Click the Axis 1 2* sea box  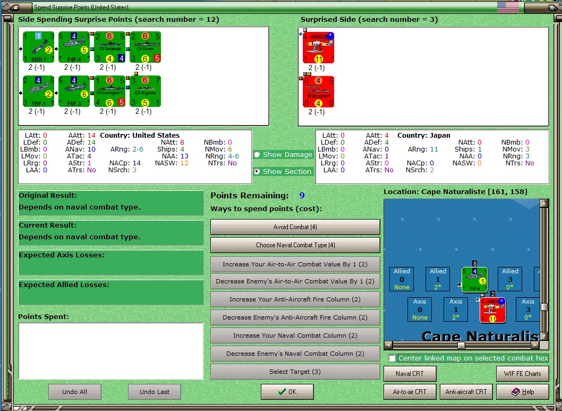[x=456, y=309]
